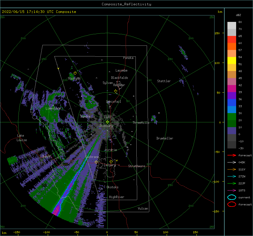Click the Sundre label
Image resolution: width=253 pixels, height=236 pixels.
[x=85, y=116]
